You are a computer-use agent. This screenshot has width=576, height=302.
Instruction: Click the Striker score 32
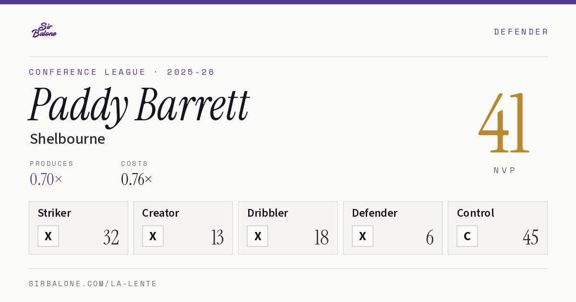click(x=111, y=237)
